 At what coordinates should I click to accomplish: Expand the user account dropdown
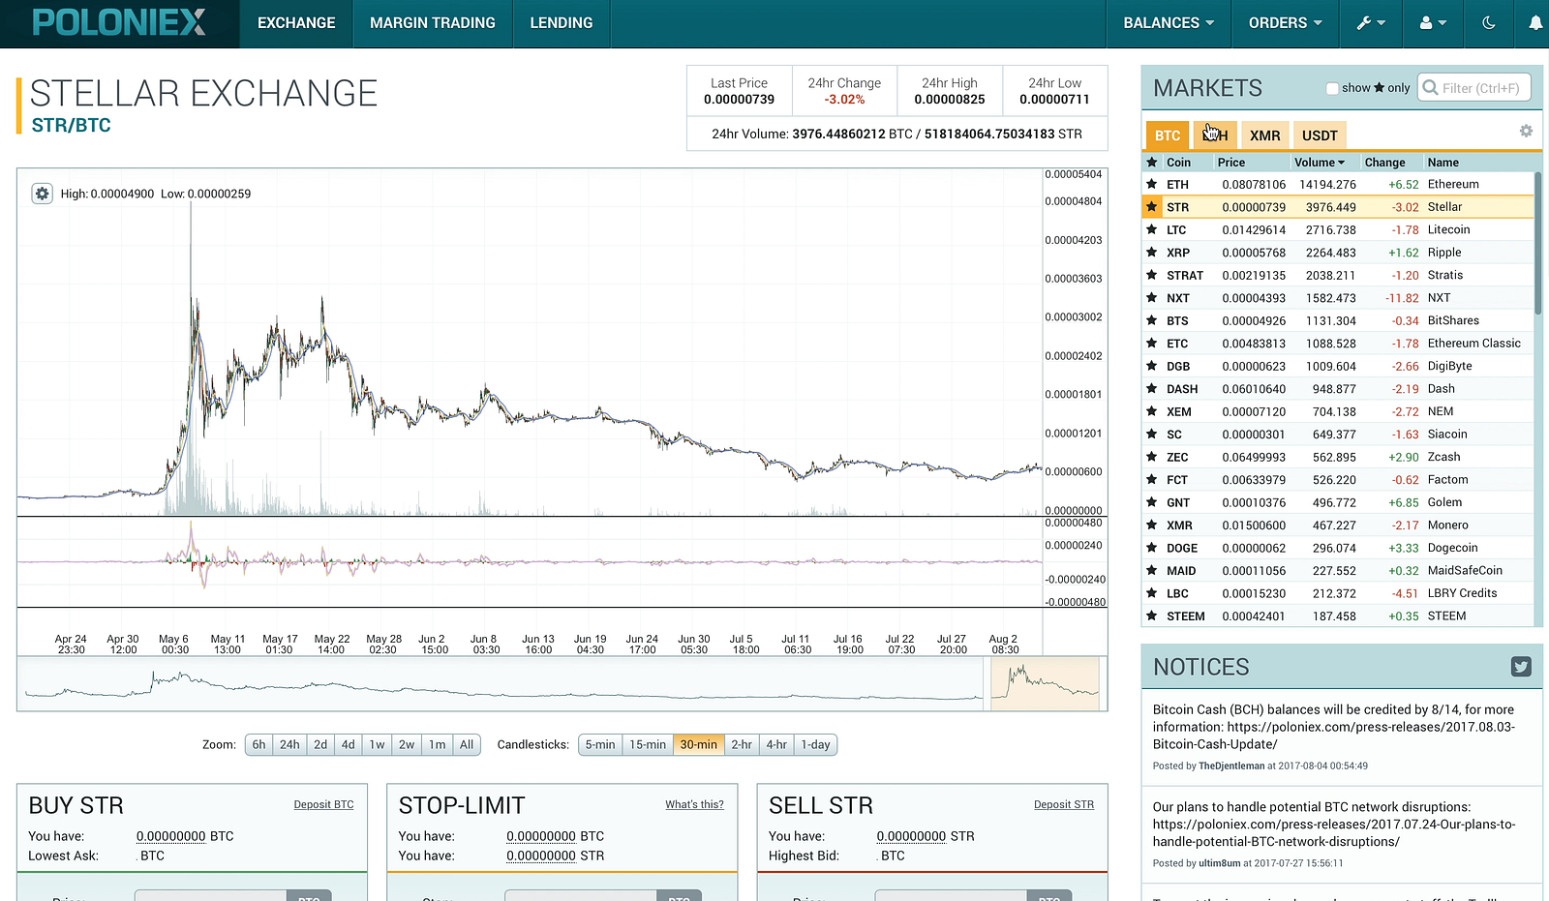pos(1433,23)
